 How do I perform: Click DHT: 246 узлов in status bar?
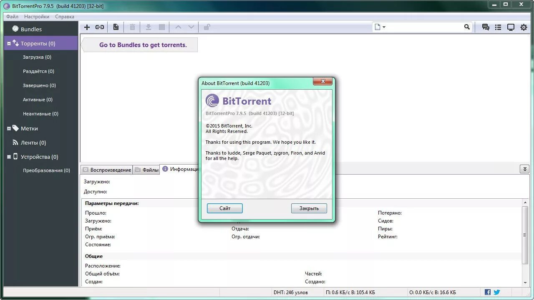coord(291,292)
